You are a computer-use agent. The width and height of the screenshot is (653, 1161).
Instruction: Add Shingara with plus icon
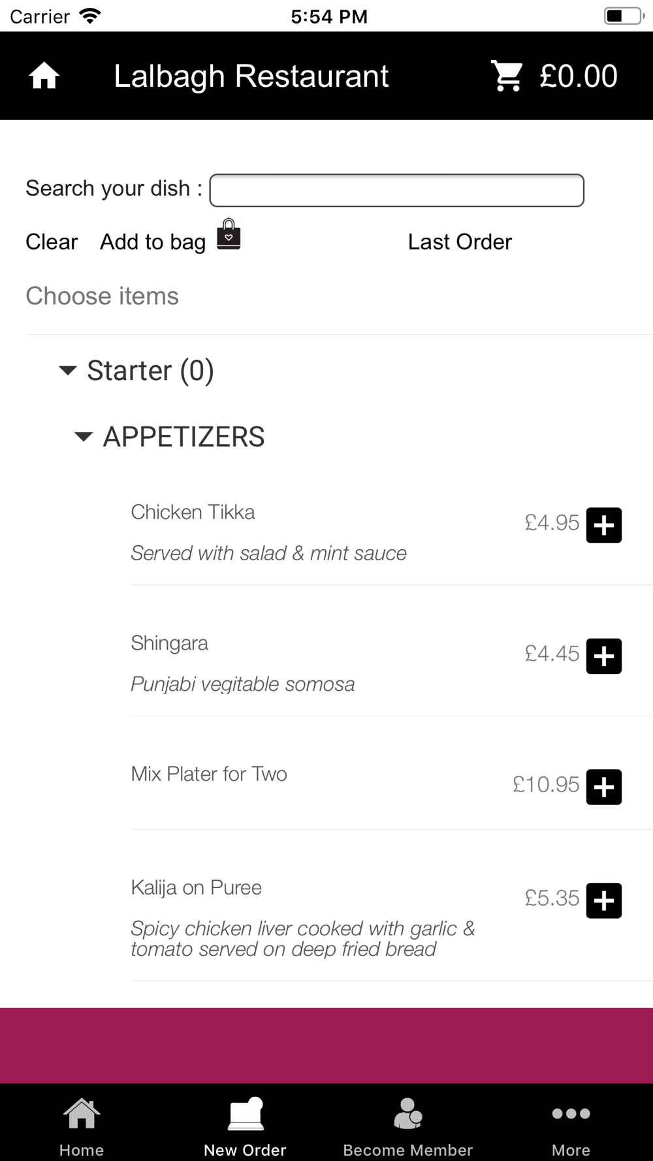tap(603, 656)
